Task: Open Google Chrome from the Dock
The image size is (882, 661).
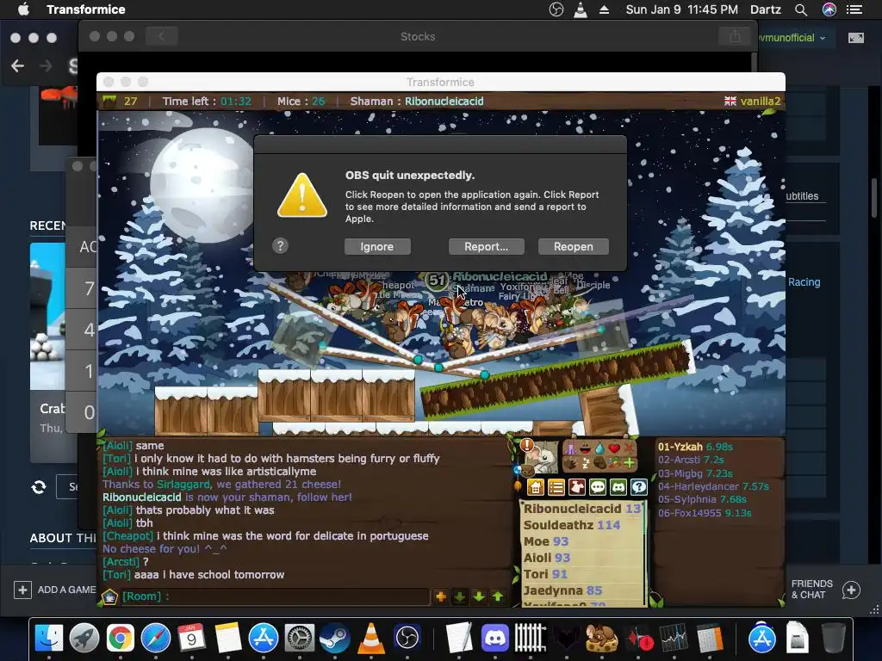Action: click(x=120, y=638)
